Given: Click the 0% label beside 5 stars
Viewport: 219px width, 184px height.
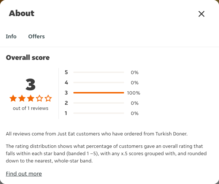Looking at the screenshot, I should 135,73.
